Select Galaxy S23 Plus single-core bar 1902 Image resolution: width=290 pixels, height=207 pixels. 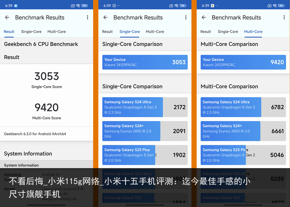point(145,155)
